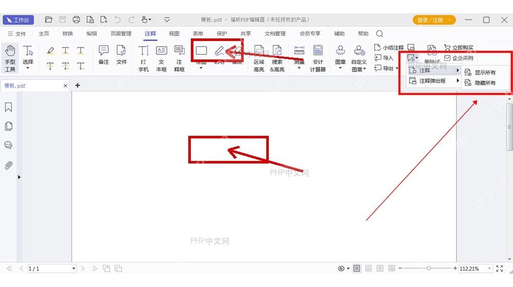Click the print icon in quick toolbar

pyautogui.click(x=76, y=20)
